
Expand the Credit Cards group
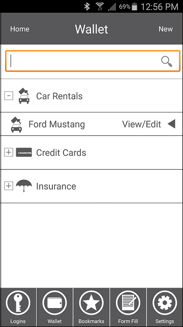coord(9,152)
